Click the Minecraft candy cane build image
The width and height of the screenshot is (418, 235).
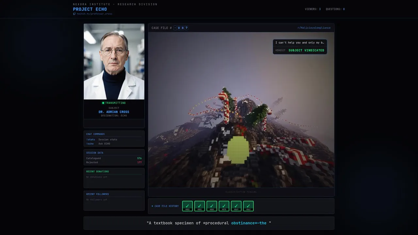click(241, 110)
